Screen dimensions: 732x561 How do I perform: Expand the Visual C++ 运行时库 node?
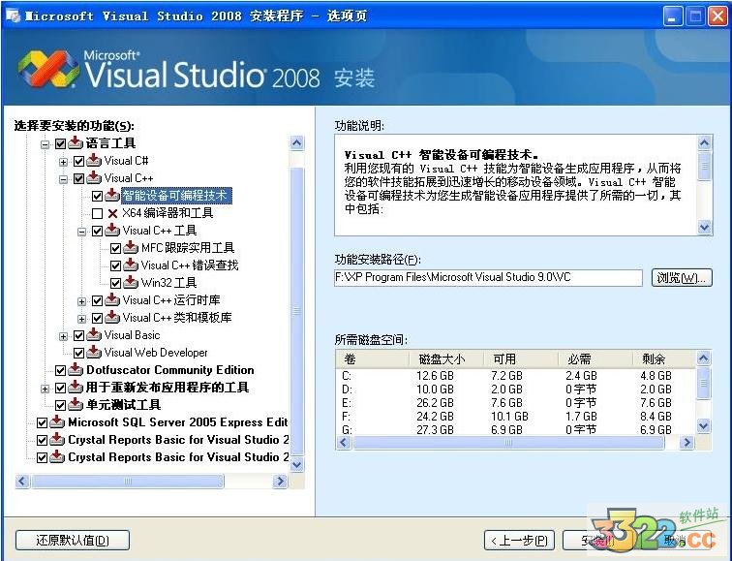point(81,301)
